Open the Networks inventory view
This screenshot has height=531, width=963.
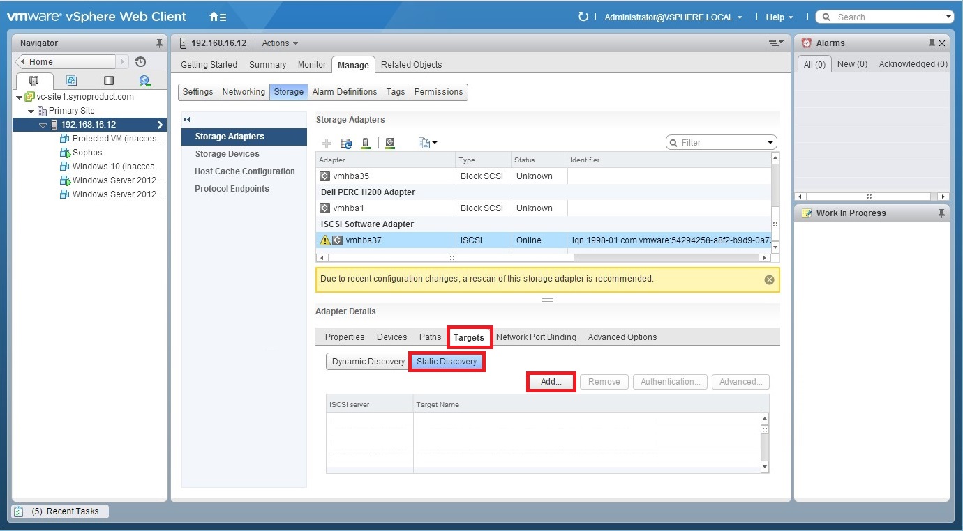coord(144,81)
